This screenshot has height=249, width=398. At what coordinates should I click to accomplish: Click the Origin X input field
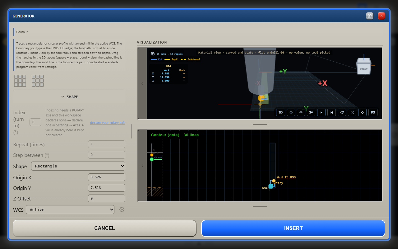pyautogui.click(x=107, y=177)
